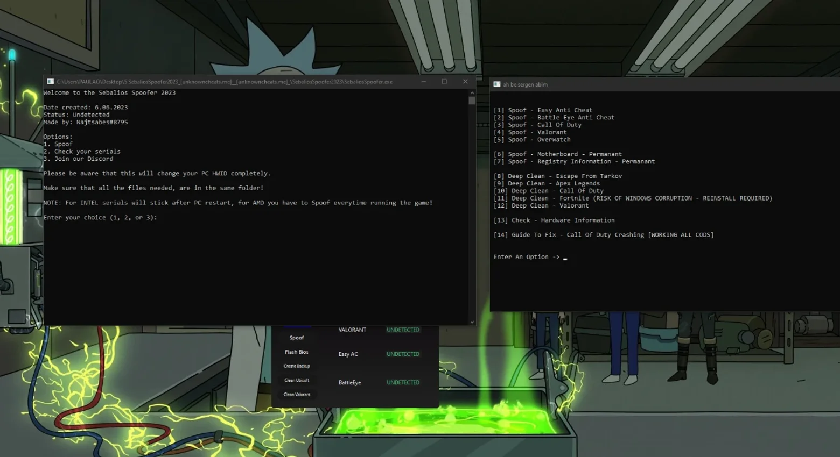Click '[14] Guide To Fix - Call Of Duty Crashing' line
This screenshot has width=840, height=457.
point(604,235)
